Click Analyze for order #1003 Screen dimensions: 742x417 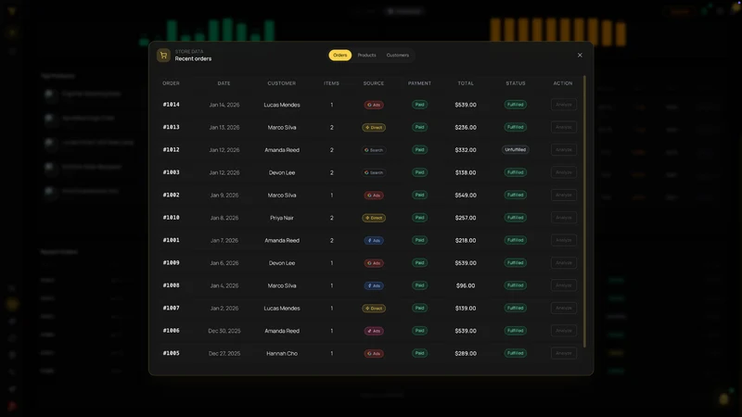pyautogui.click(x=564, y=172)
